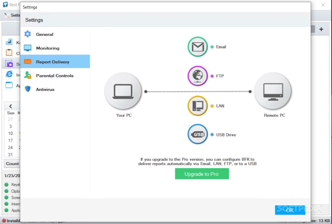The width and height of the screenshot is (332, 224).
Task: Click the Your PC laptop icon
Action: tap(123, 92)
